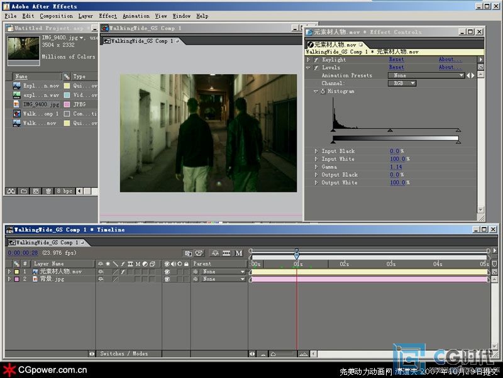503x378 pixels.
Task: Toggle lock switch for 元素材人物.mov layer
Action: [186, 272]
